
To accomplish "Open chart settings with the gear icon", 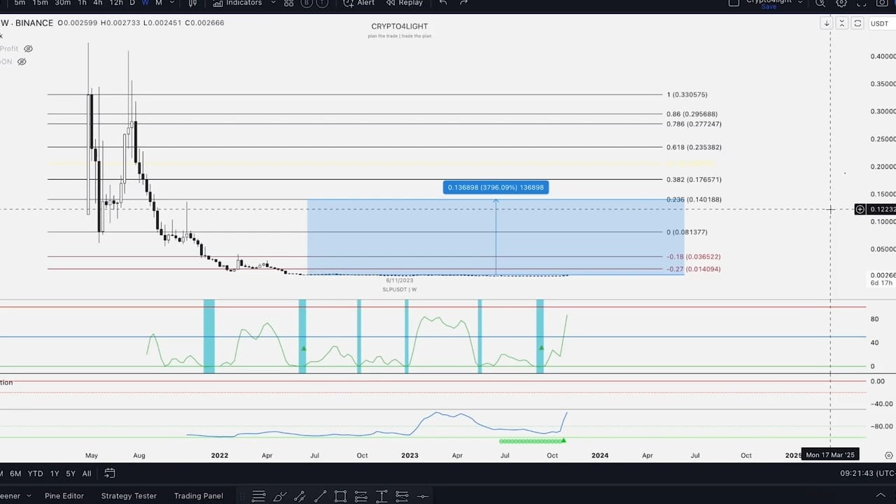I will 841,3.
